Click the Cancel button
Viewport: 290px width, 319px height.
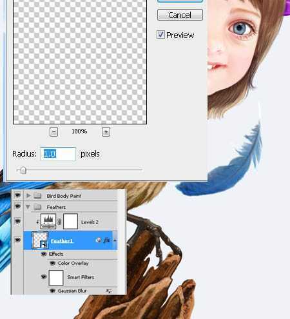click(180, 15)
